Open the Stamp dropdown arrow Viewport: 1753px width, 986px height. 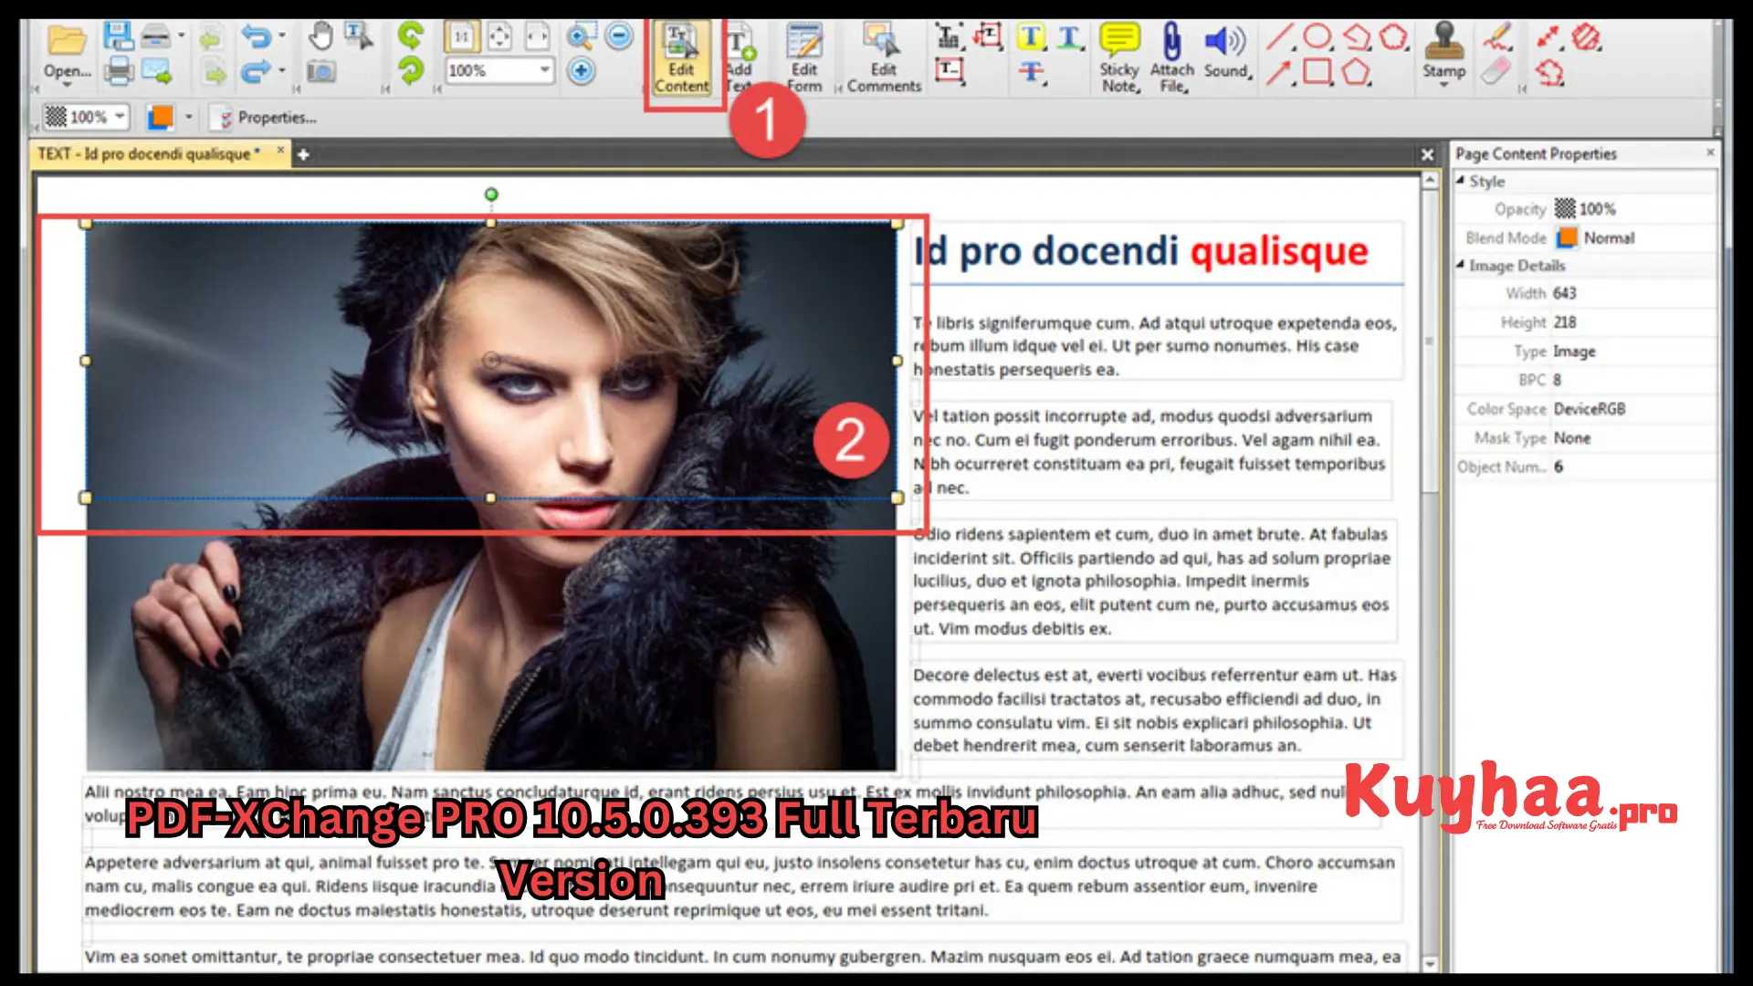tap(1443, 85)
